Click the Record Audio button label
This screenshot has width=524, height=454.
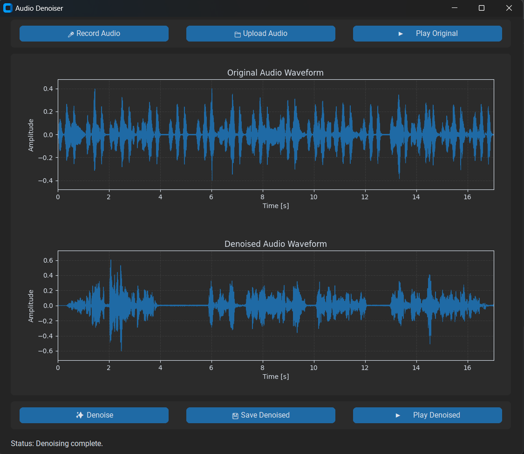[98, 34]
